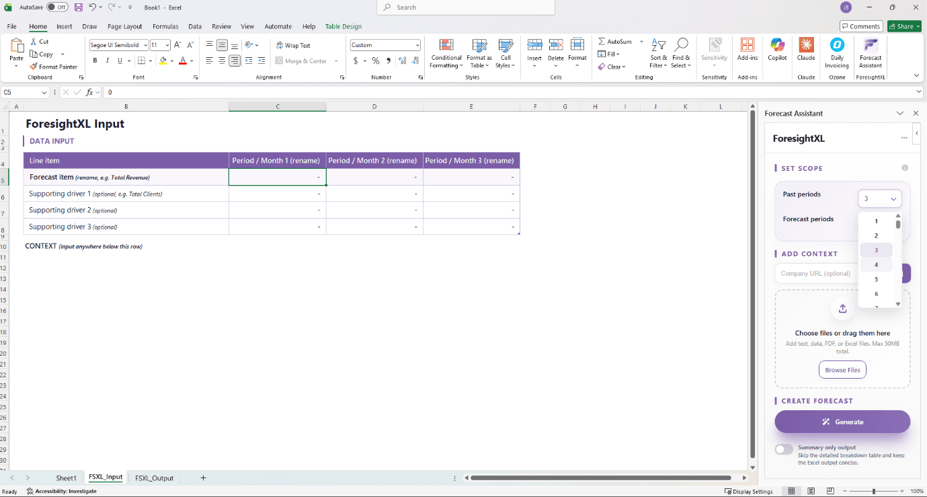Enable Summary only output
927x497 pixels.
[784, 449]
